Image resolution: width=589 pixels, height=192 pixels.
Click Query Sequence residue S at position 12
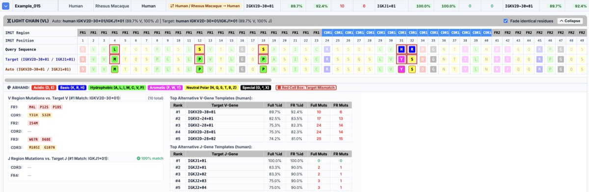(x=200, y=49)
